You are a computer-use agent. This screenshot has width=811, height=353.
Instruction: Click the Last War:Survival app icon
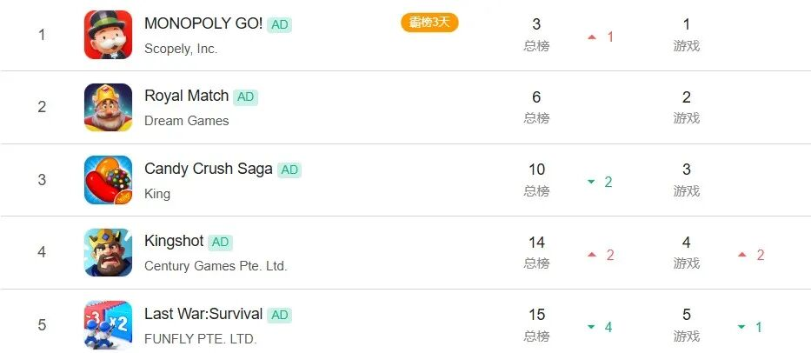tap(108, 325)
